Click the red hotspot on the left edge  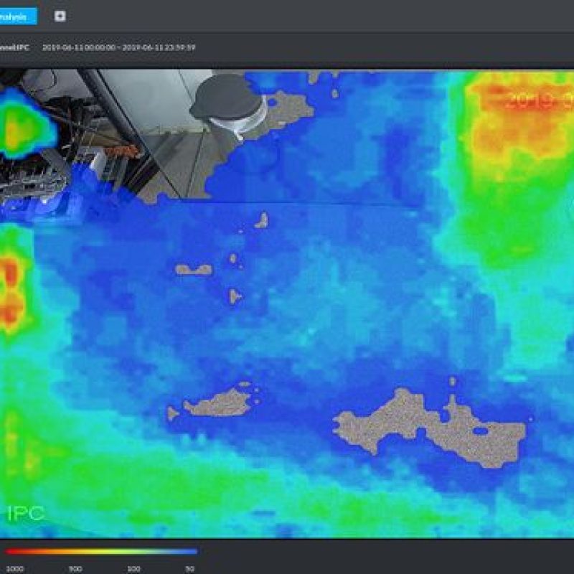[x=11, y=291]
